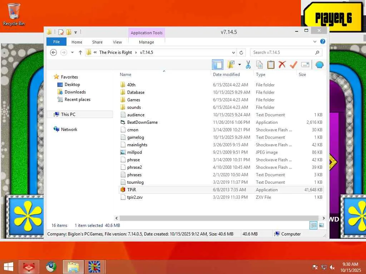Viewport: 366px width, 274px height.
Task: Click 'The Price is Right' breadcrumb
Action: [x=115, y=52]
